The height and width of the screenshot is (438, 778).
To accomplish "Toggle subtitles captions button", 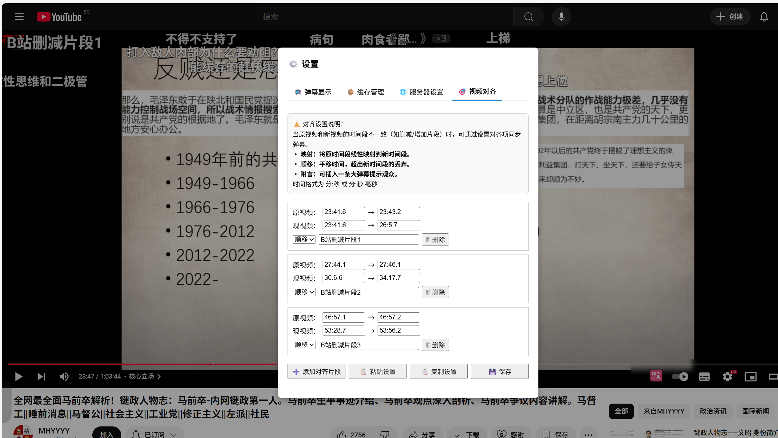I will 704,376.
